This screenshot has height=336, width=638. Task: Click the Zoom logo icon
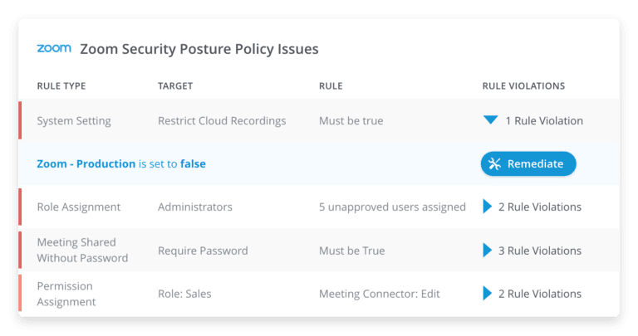pyautogui.click(x=54, y=48)
